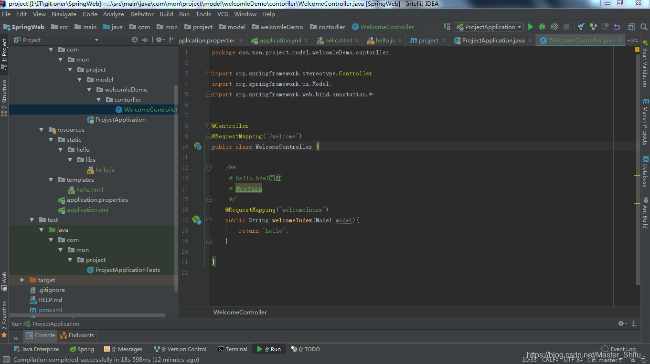Collapse the contorller package in tree

tap(99, 100)
